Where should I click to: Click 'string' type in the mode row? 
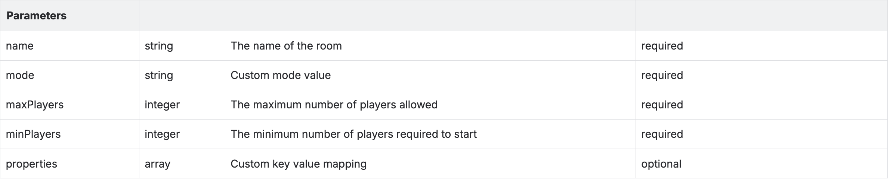click(159, 75)
